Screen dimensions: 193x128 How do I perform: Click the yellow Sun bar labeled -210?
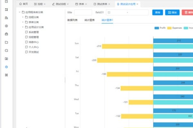click(x=128, y=46)
